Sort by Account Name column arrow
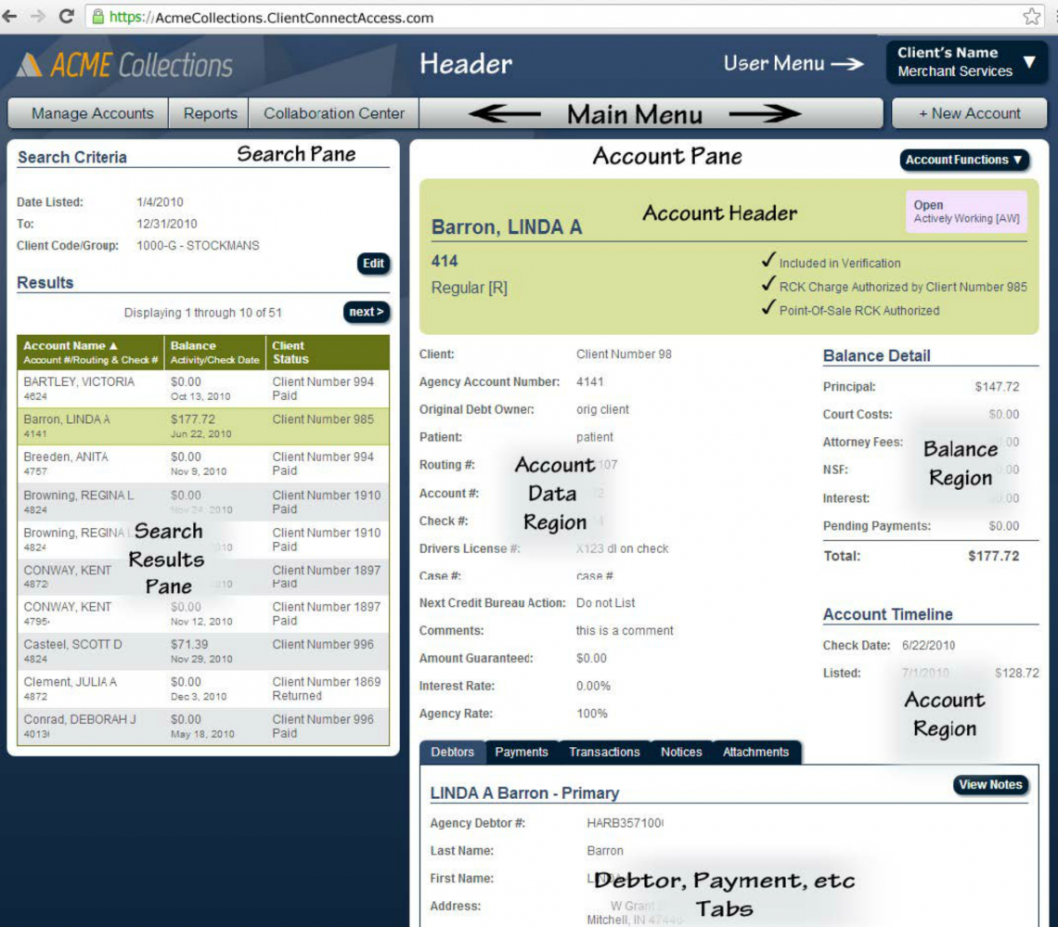 [113, 345]
